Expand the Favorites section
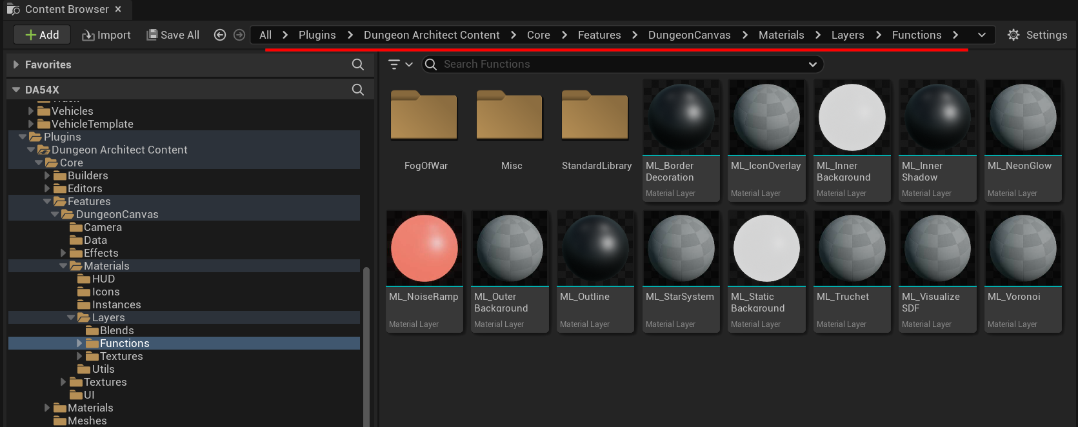1078x427 pixels. 16,65
